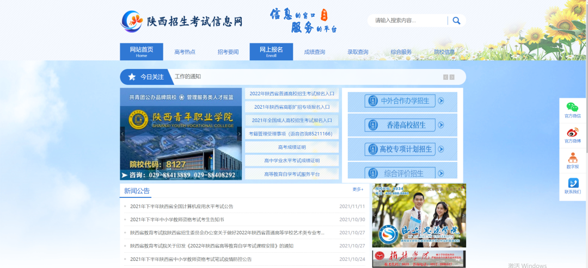Image resolution: width=588 pixels, height=268 pixels.
Task: Focus the 请输入搜索内容 search field
Action: 409,21
